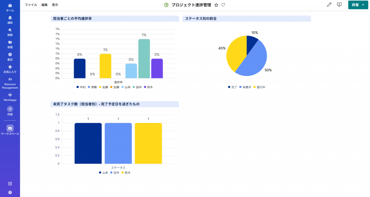Image resolution: width=370 pixels, height=197 pixels.
Task: Click the pencil edit dashboard icon
Action: coord(329,5)
